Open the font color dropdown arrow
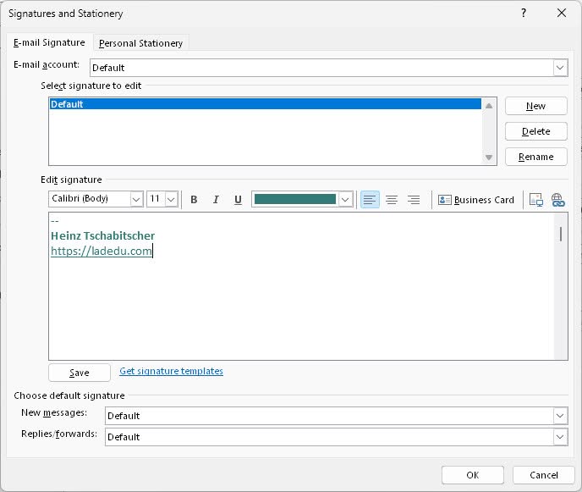This screenshot has height=492, width=582. pos(345,200)
